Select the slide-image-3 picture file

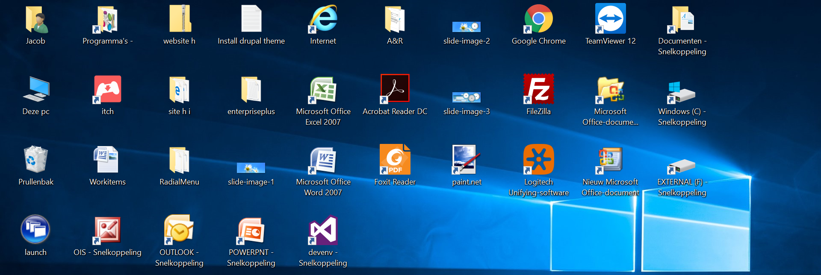pyautogui.click(x=467, y=97)
